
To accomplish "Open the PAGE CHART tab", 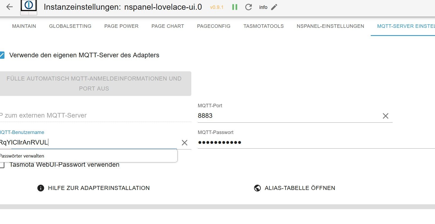I will pyautogui.click(x=168, y=26).
